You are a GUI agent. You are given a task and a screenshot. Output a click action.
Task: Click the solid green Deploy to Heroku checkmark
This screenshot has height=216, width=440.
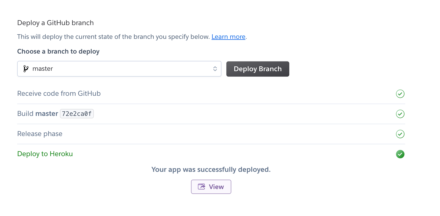400,154
